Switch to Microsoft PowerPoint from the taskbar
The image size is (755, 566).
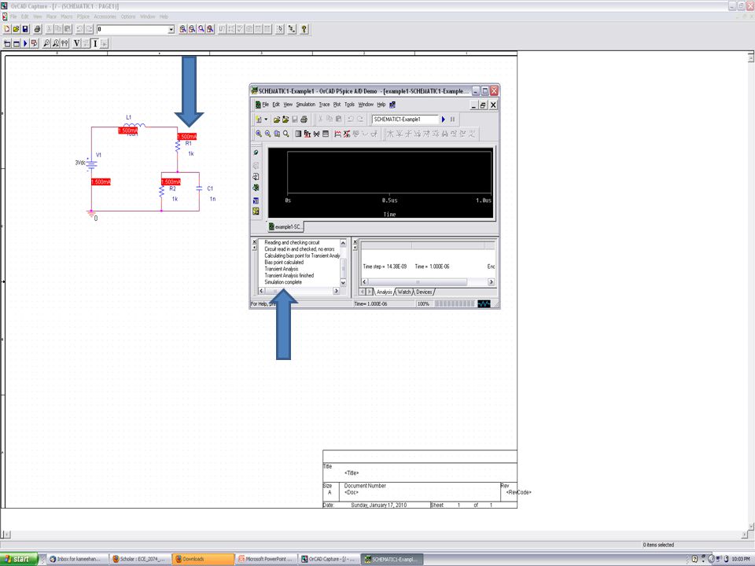click(x=266, y=559)
